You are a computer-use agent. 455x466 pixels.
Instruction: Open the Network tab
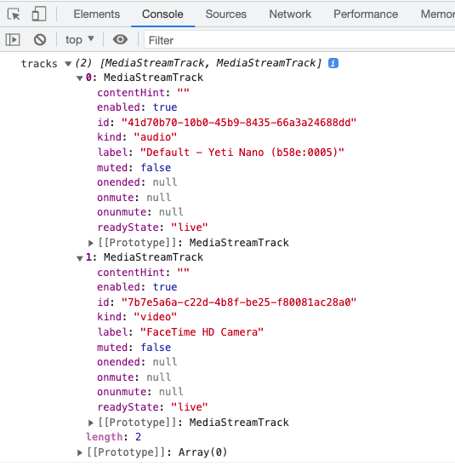290,14
